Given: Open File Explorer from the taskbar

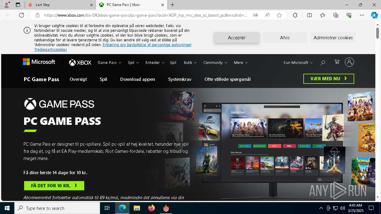Looking at the screenshot, I should pyautogui.click(x=137, y=208).
